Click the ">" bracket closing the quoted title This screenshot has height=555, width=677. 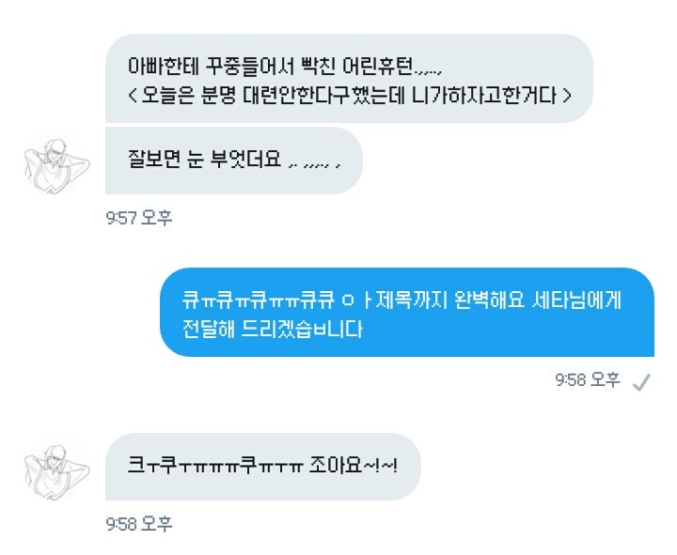click(566, 95)
